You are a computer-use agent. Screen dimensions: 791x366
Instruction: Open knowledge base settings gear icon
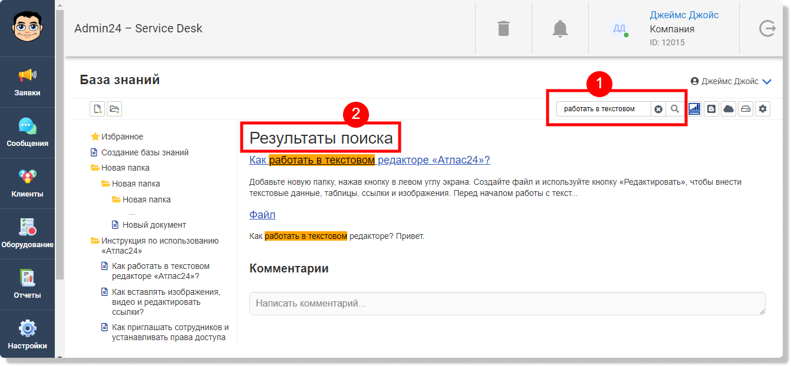point(763,109)
